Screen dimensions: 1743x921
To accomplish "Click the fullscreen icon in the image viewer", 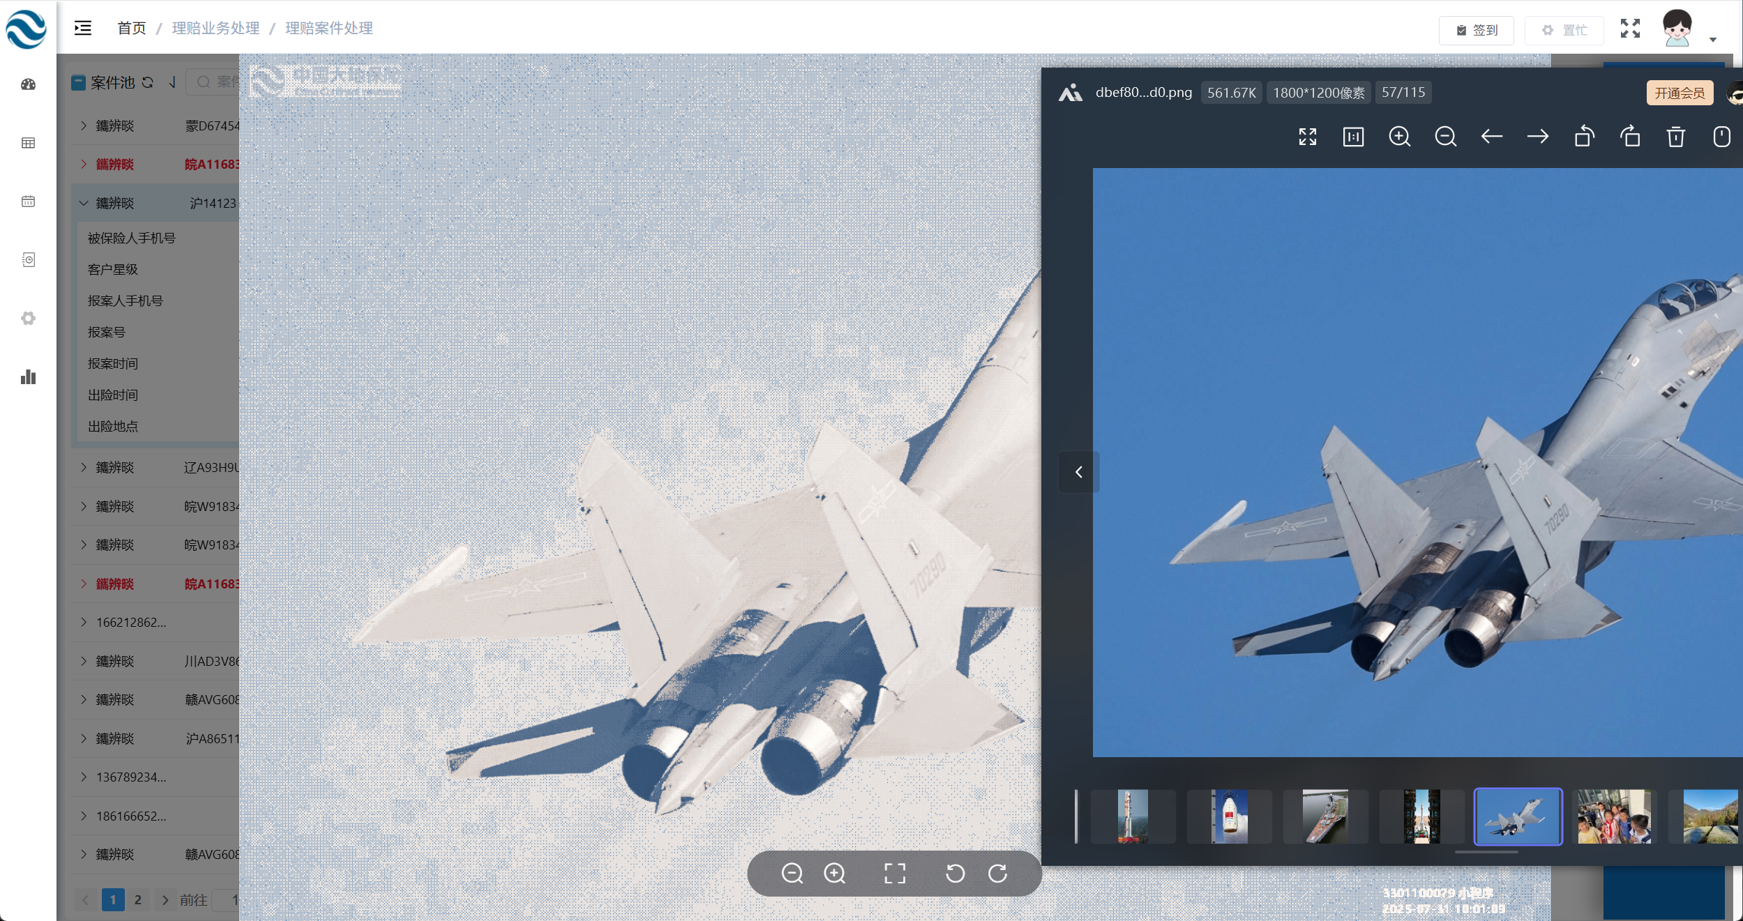I will pos(1307,137).
